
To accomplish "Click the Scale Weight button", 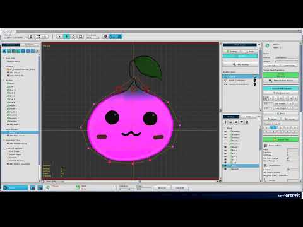I will click(x=280, y=108).
